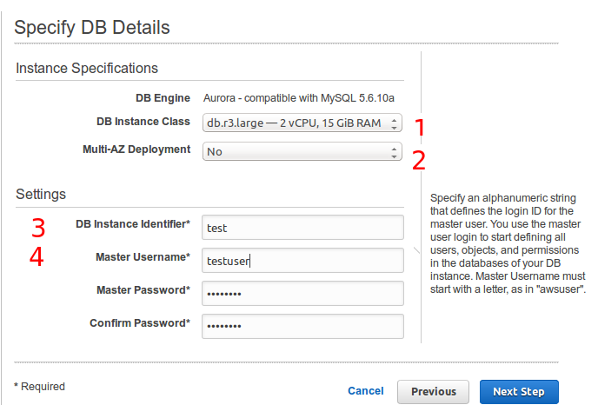Click the Multi-AZ Deployment label
Image resolution: width=598 pixels, height=405 pixels.
click(x=136, y=149)
